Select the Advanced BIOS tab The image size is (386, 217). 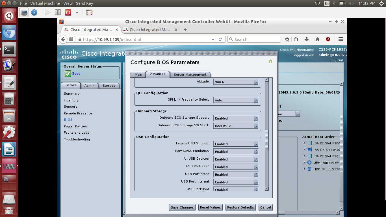tap(158, 74)
